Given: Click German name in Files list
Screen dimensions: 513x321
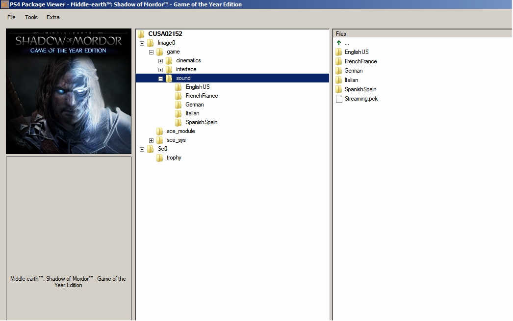Looking at the screenshot, I should 353,71.
